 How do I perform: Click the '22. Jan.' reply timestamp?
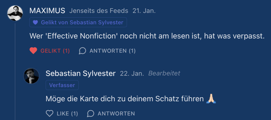click(132, 73)
